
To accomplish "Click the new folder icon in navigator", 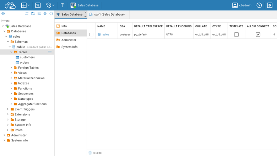I will coord(33,14).
